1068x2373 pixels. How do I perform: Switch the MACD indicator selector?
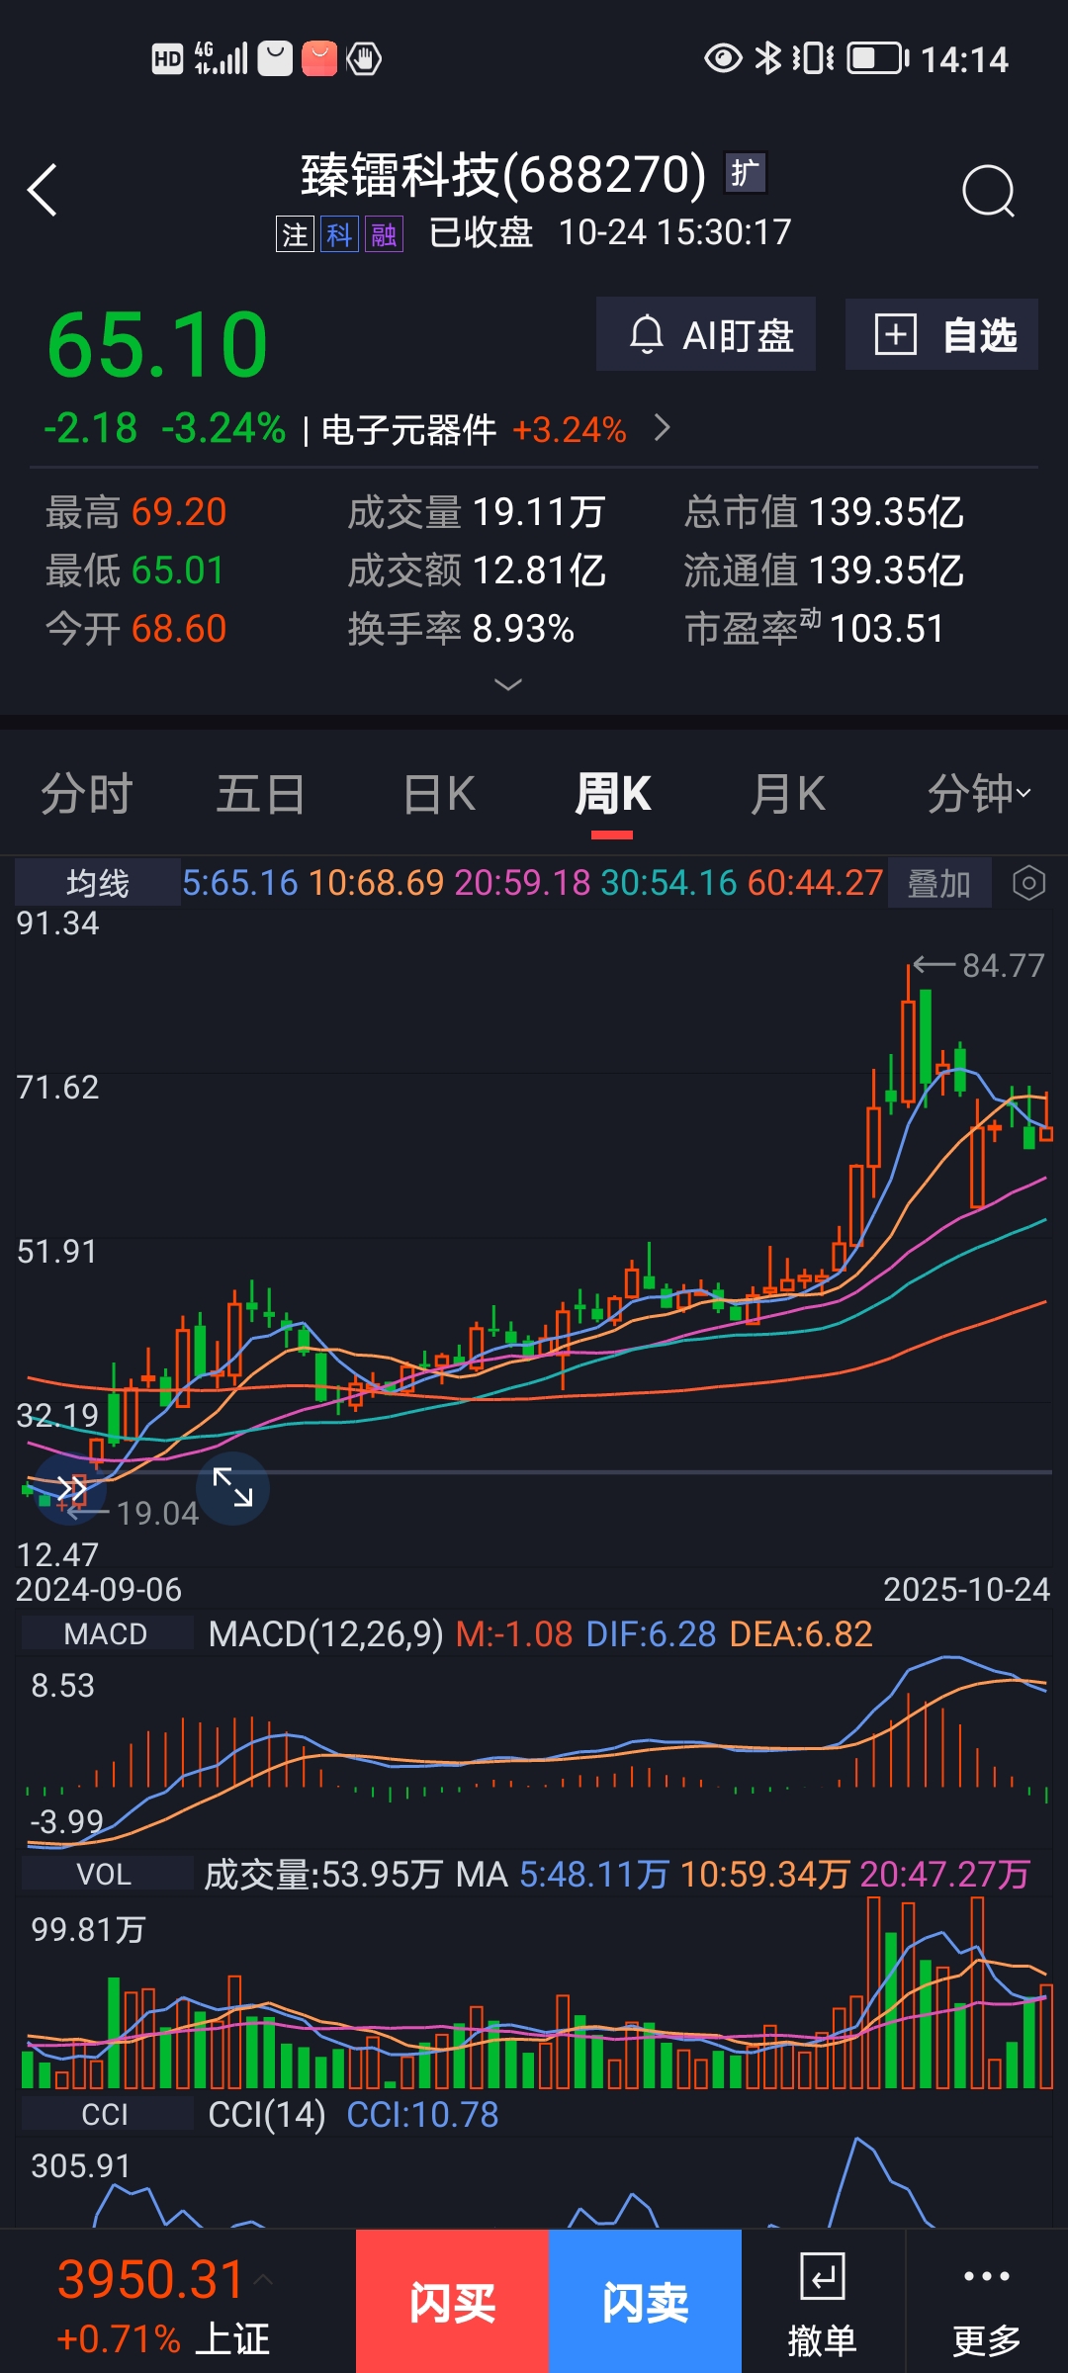pyautogui.click(x=106, y=1633)
